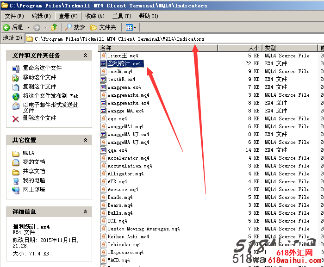This screenshot has height=267, width=324.
Task: Click 删除这个文件 task link
Action: tap(39, 118)
